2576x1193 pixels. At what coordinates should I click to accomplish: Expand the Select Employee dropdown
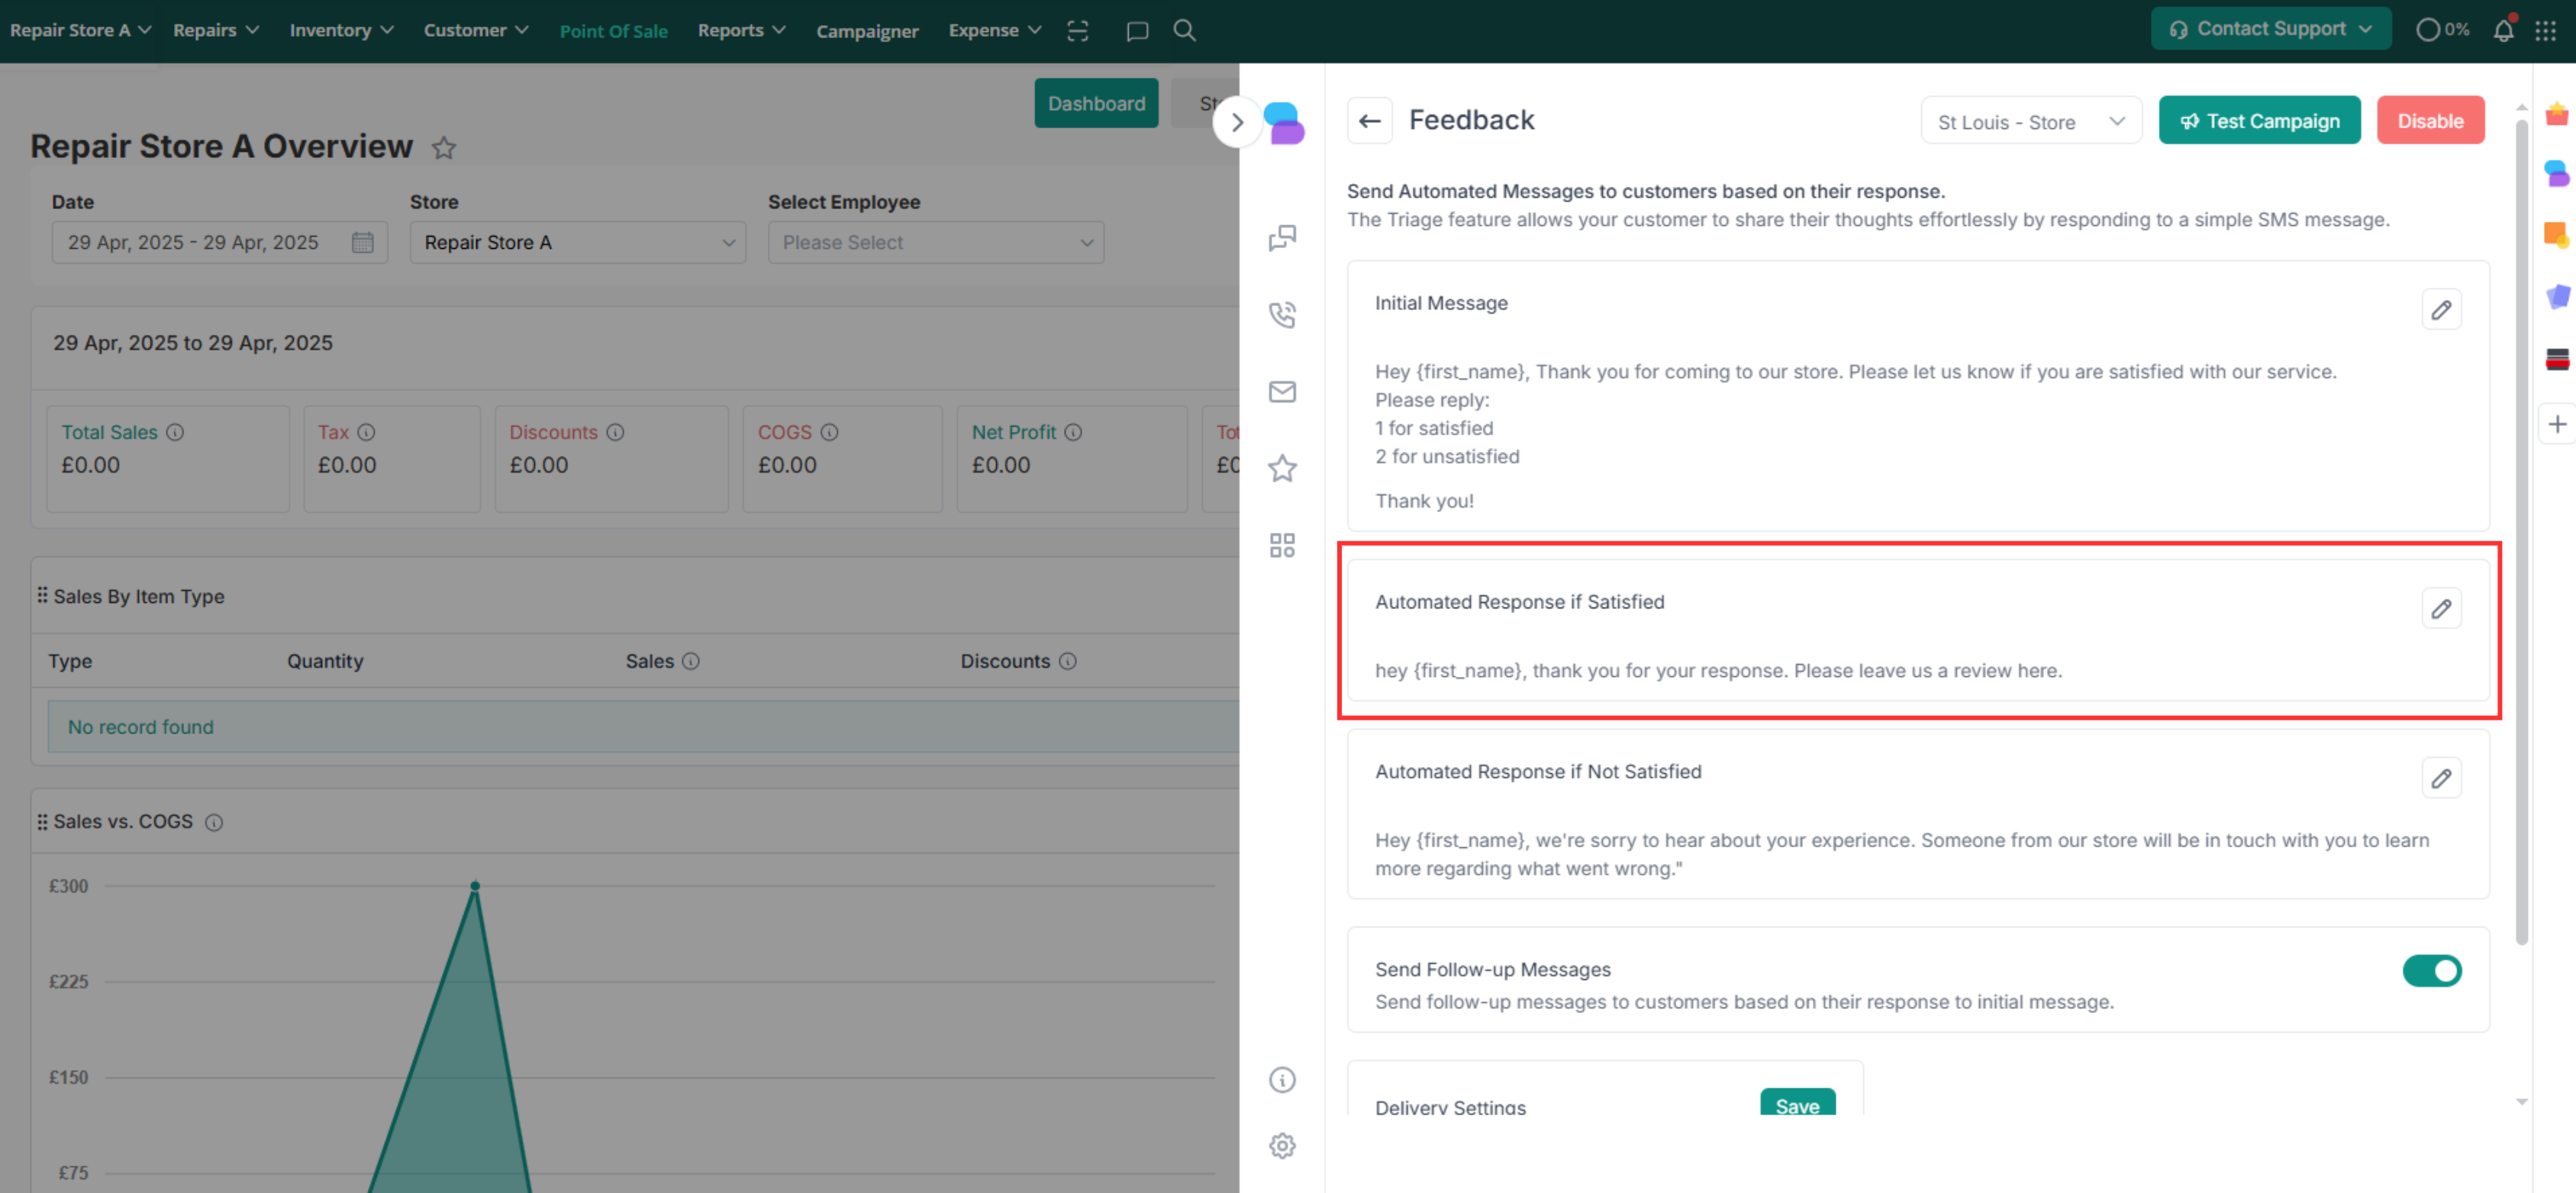(935, 243)
